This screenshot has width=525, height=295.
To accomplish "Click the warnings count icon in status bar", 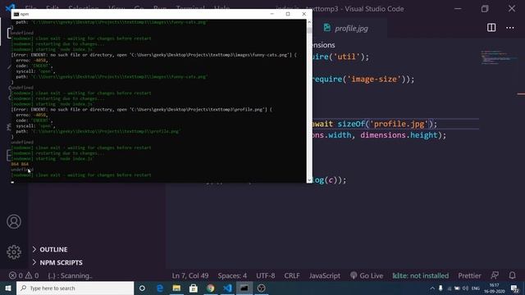I will coord(29,275).
